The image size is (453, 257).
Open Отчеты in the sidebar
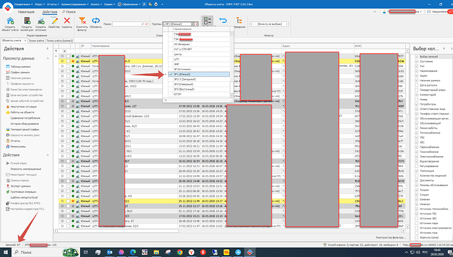coord(15,141)
